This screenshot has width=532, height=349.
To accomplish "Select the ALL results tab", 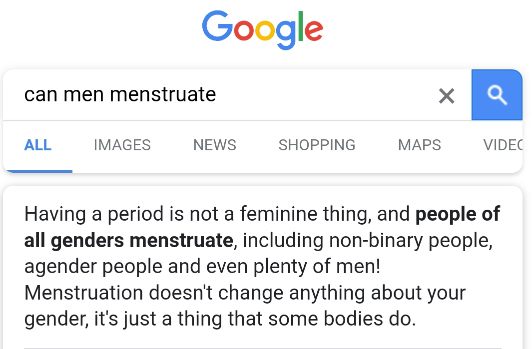I will pos(37,145).
